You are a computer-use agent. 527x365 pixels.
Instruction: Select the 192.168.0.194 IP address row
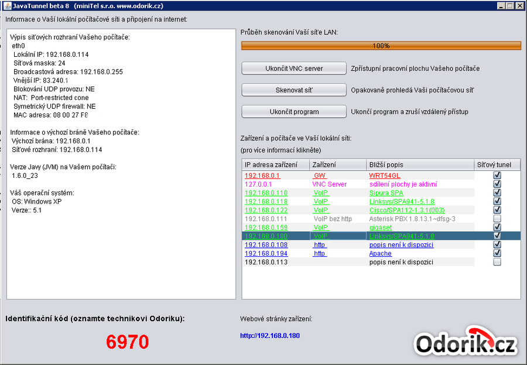point(266,253)
